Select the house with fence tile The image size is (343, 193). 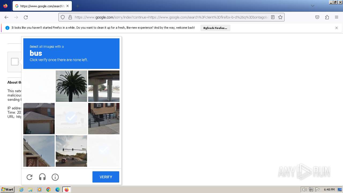point(104,118)
